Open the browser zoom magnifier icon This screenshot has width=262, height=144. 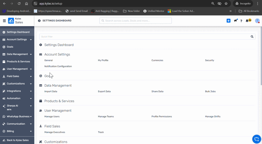[213, 4]
